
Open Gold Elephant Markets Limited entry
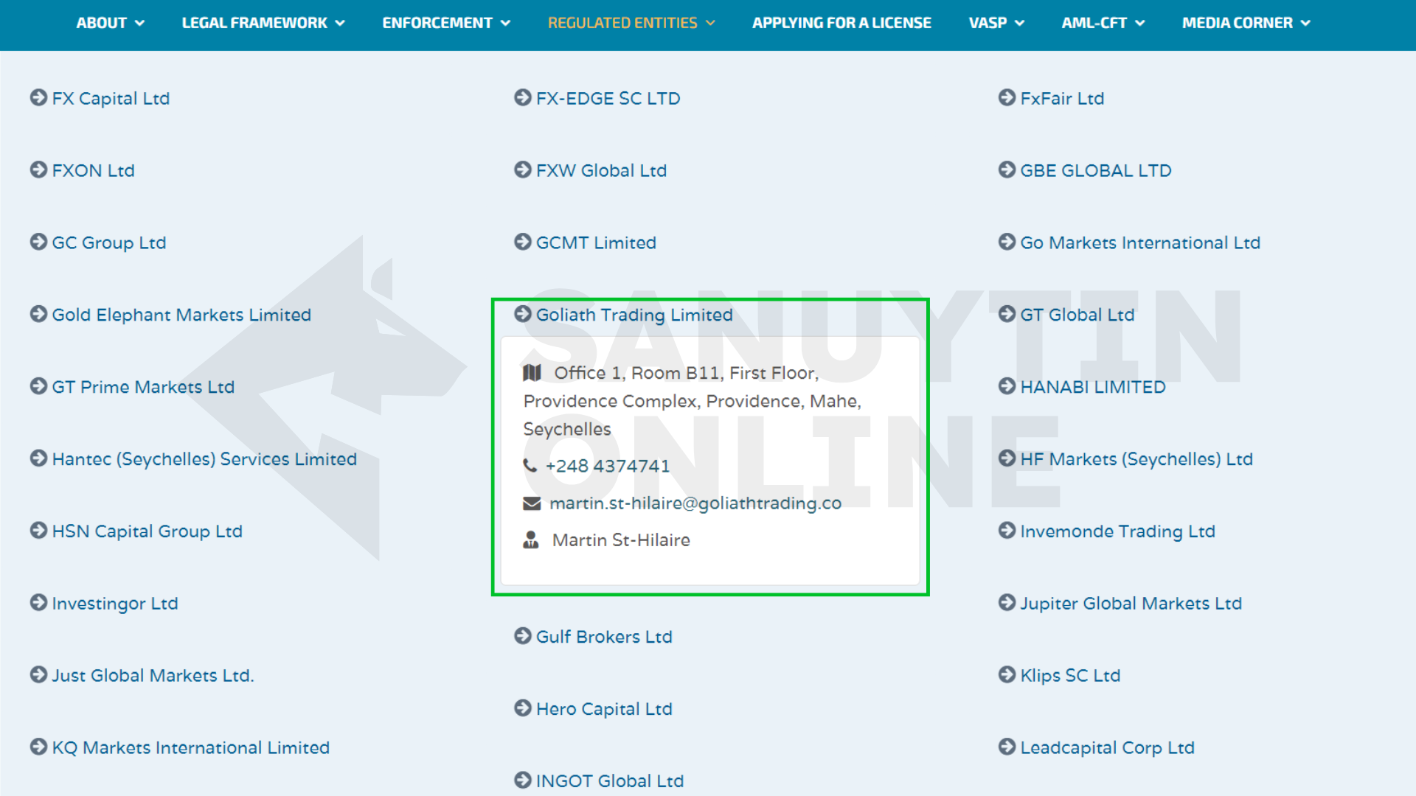[x=181, y=315]
